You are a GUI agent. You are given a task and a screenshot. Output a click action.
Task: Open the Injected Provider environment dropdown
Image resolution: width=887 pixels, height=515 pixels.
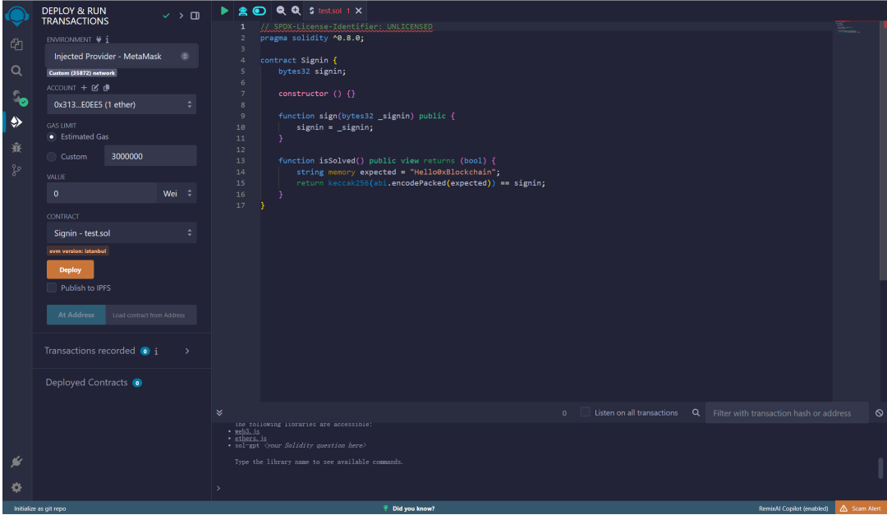pos(122,56)
